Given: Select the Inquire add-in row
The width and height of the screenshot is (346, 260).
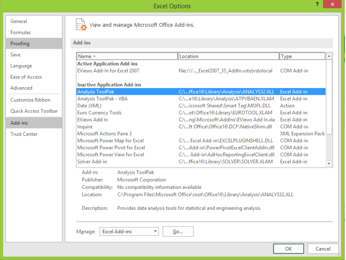Looking at the screenshot, I should pos(201,126).
